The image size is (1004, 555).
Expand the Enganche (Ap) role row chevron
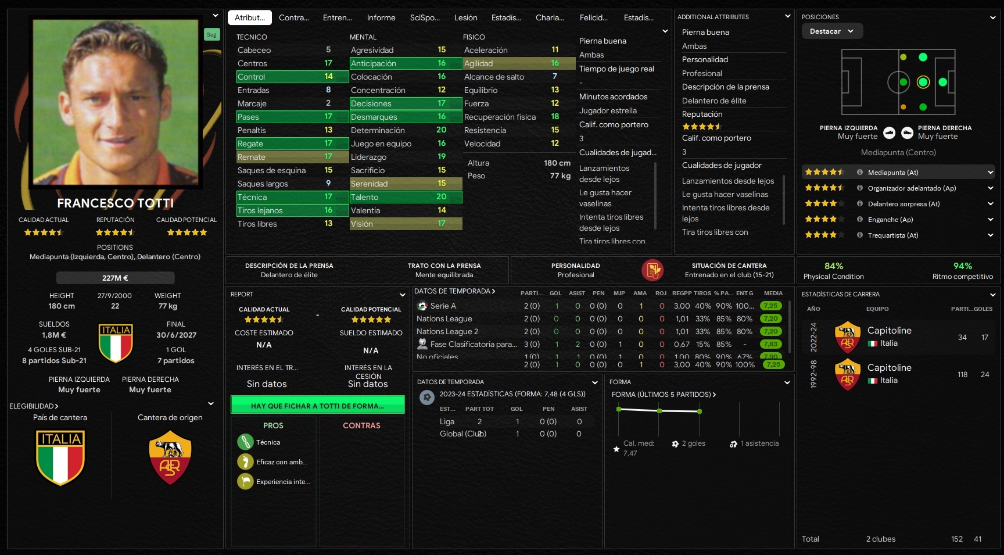tap(991, 220)
